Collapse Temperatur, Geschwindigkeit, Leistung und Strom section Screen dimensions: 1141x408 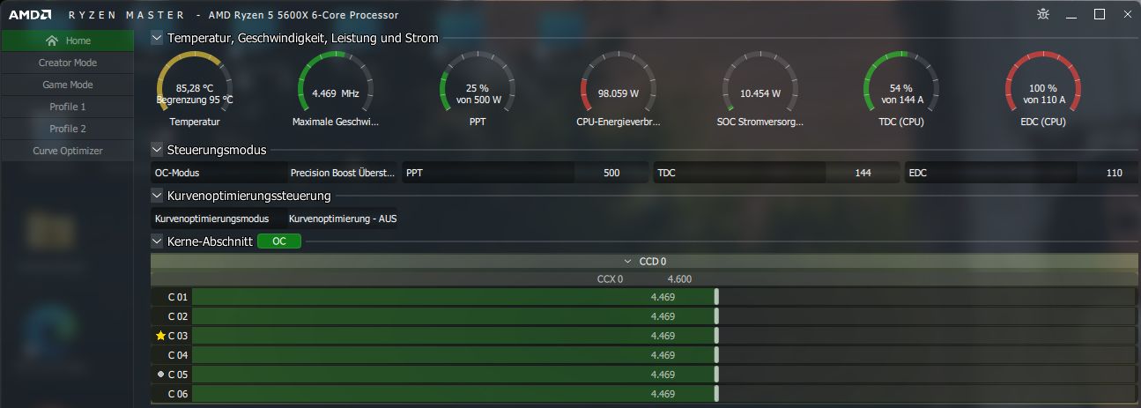[157, 38]
